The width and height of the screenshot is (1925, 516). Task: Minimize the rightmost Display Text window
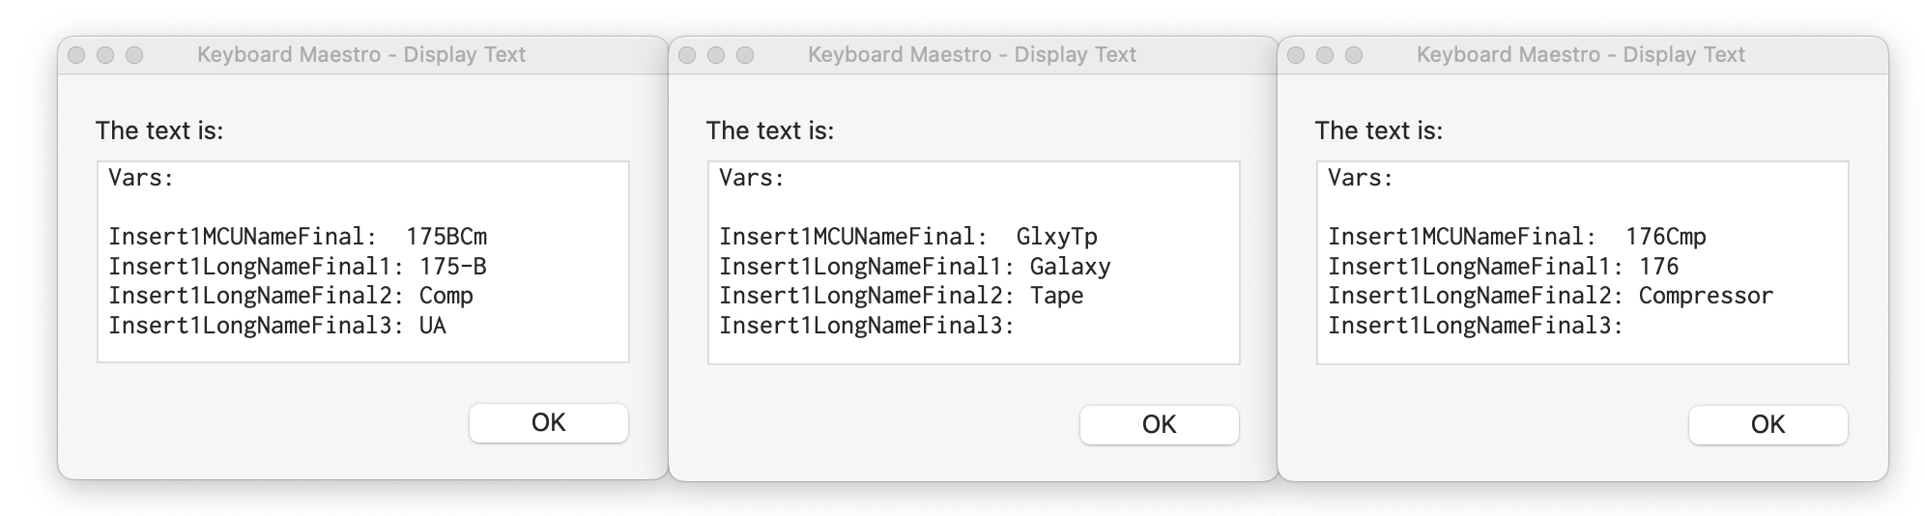1325,55
